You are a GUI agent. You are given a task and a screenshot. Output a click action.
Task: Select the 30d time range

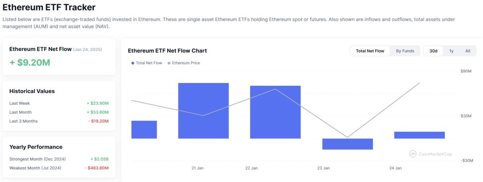tap(433, 51)
